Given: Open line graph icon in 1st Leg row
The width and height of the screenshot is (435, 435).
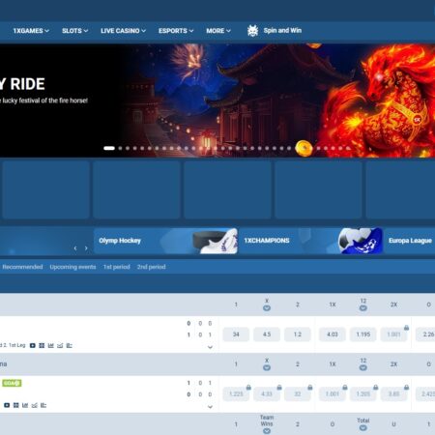Looking at the screenshot, I should [x=60, y=345].
